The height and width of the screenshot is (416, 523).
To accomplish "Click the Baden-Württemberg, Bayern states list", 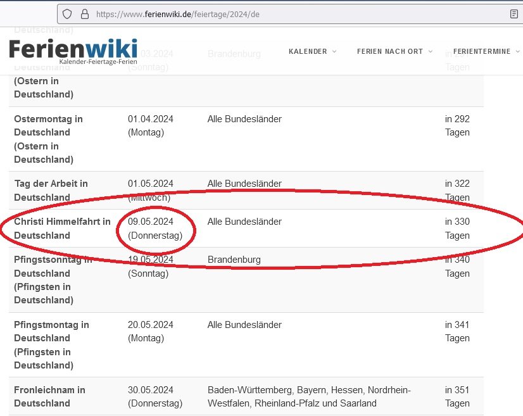I will click(x=309, y=396).
